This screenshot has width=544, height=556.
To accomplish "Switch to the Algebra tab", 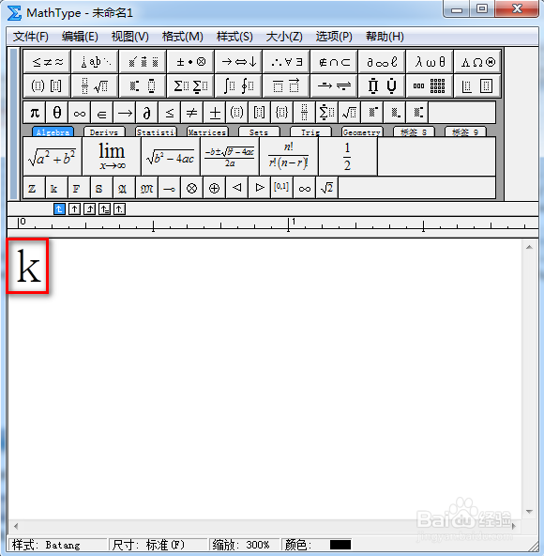I will [x=53, y=131].
